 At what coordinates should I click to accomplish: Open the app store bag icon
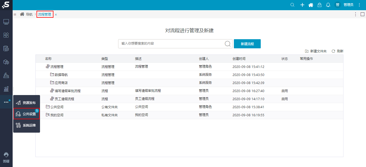tap(320, 5)
